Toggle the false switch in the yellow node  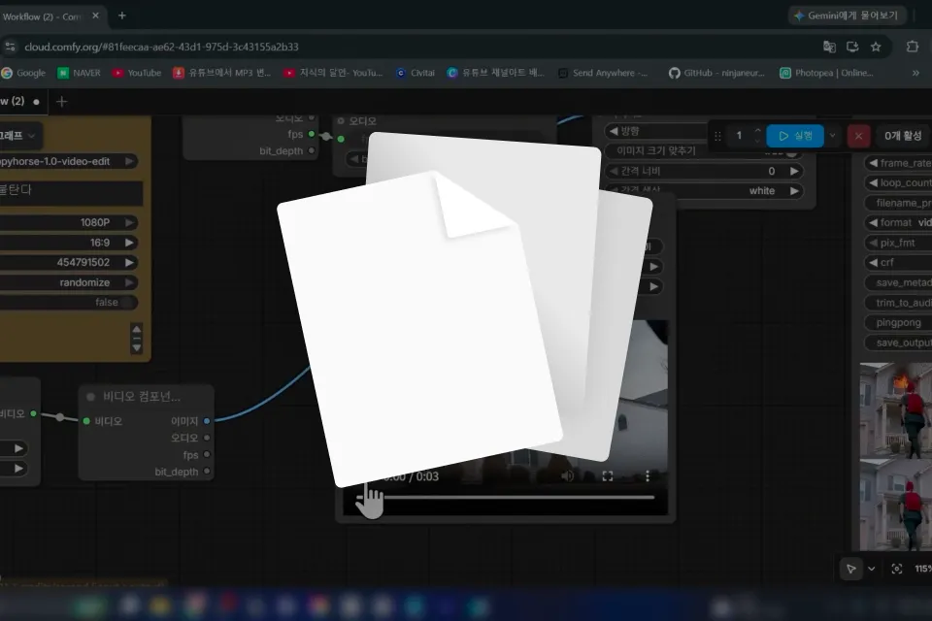(x=69, y=303)
